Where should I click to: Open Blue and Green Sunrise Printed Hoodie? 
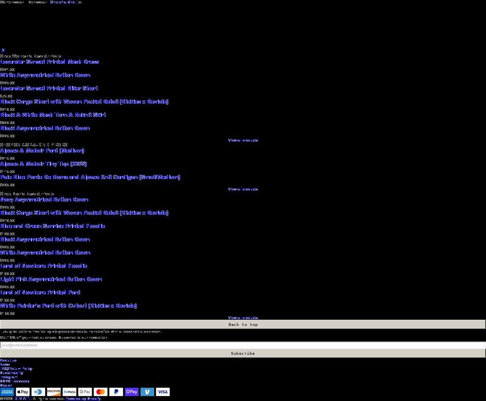[53, 226]
